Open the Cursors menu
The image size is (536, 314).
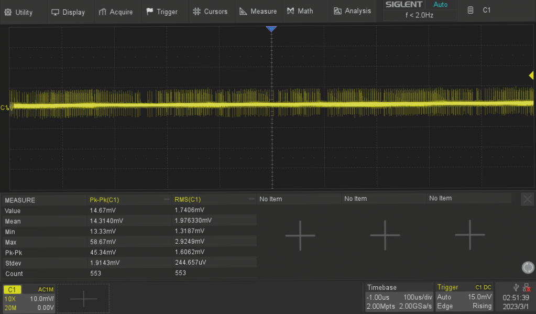[210, 12]
